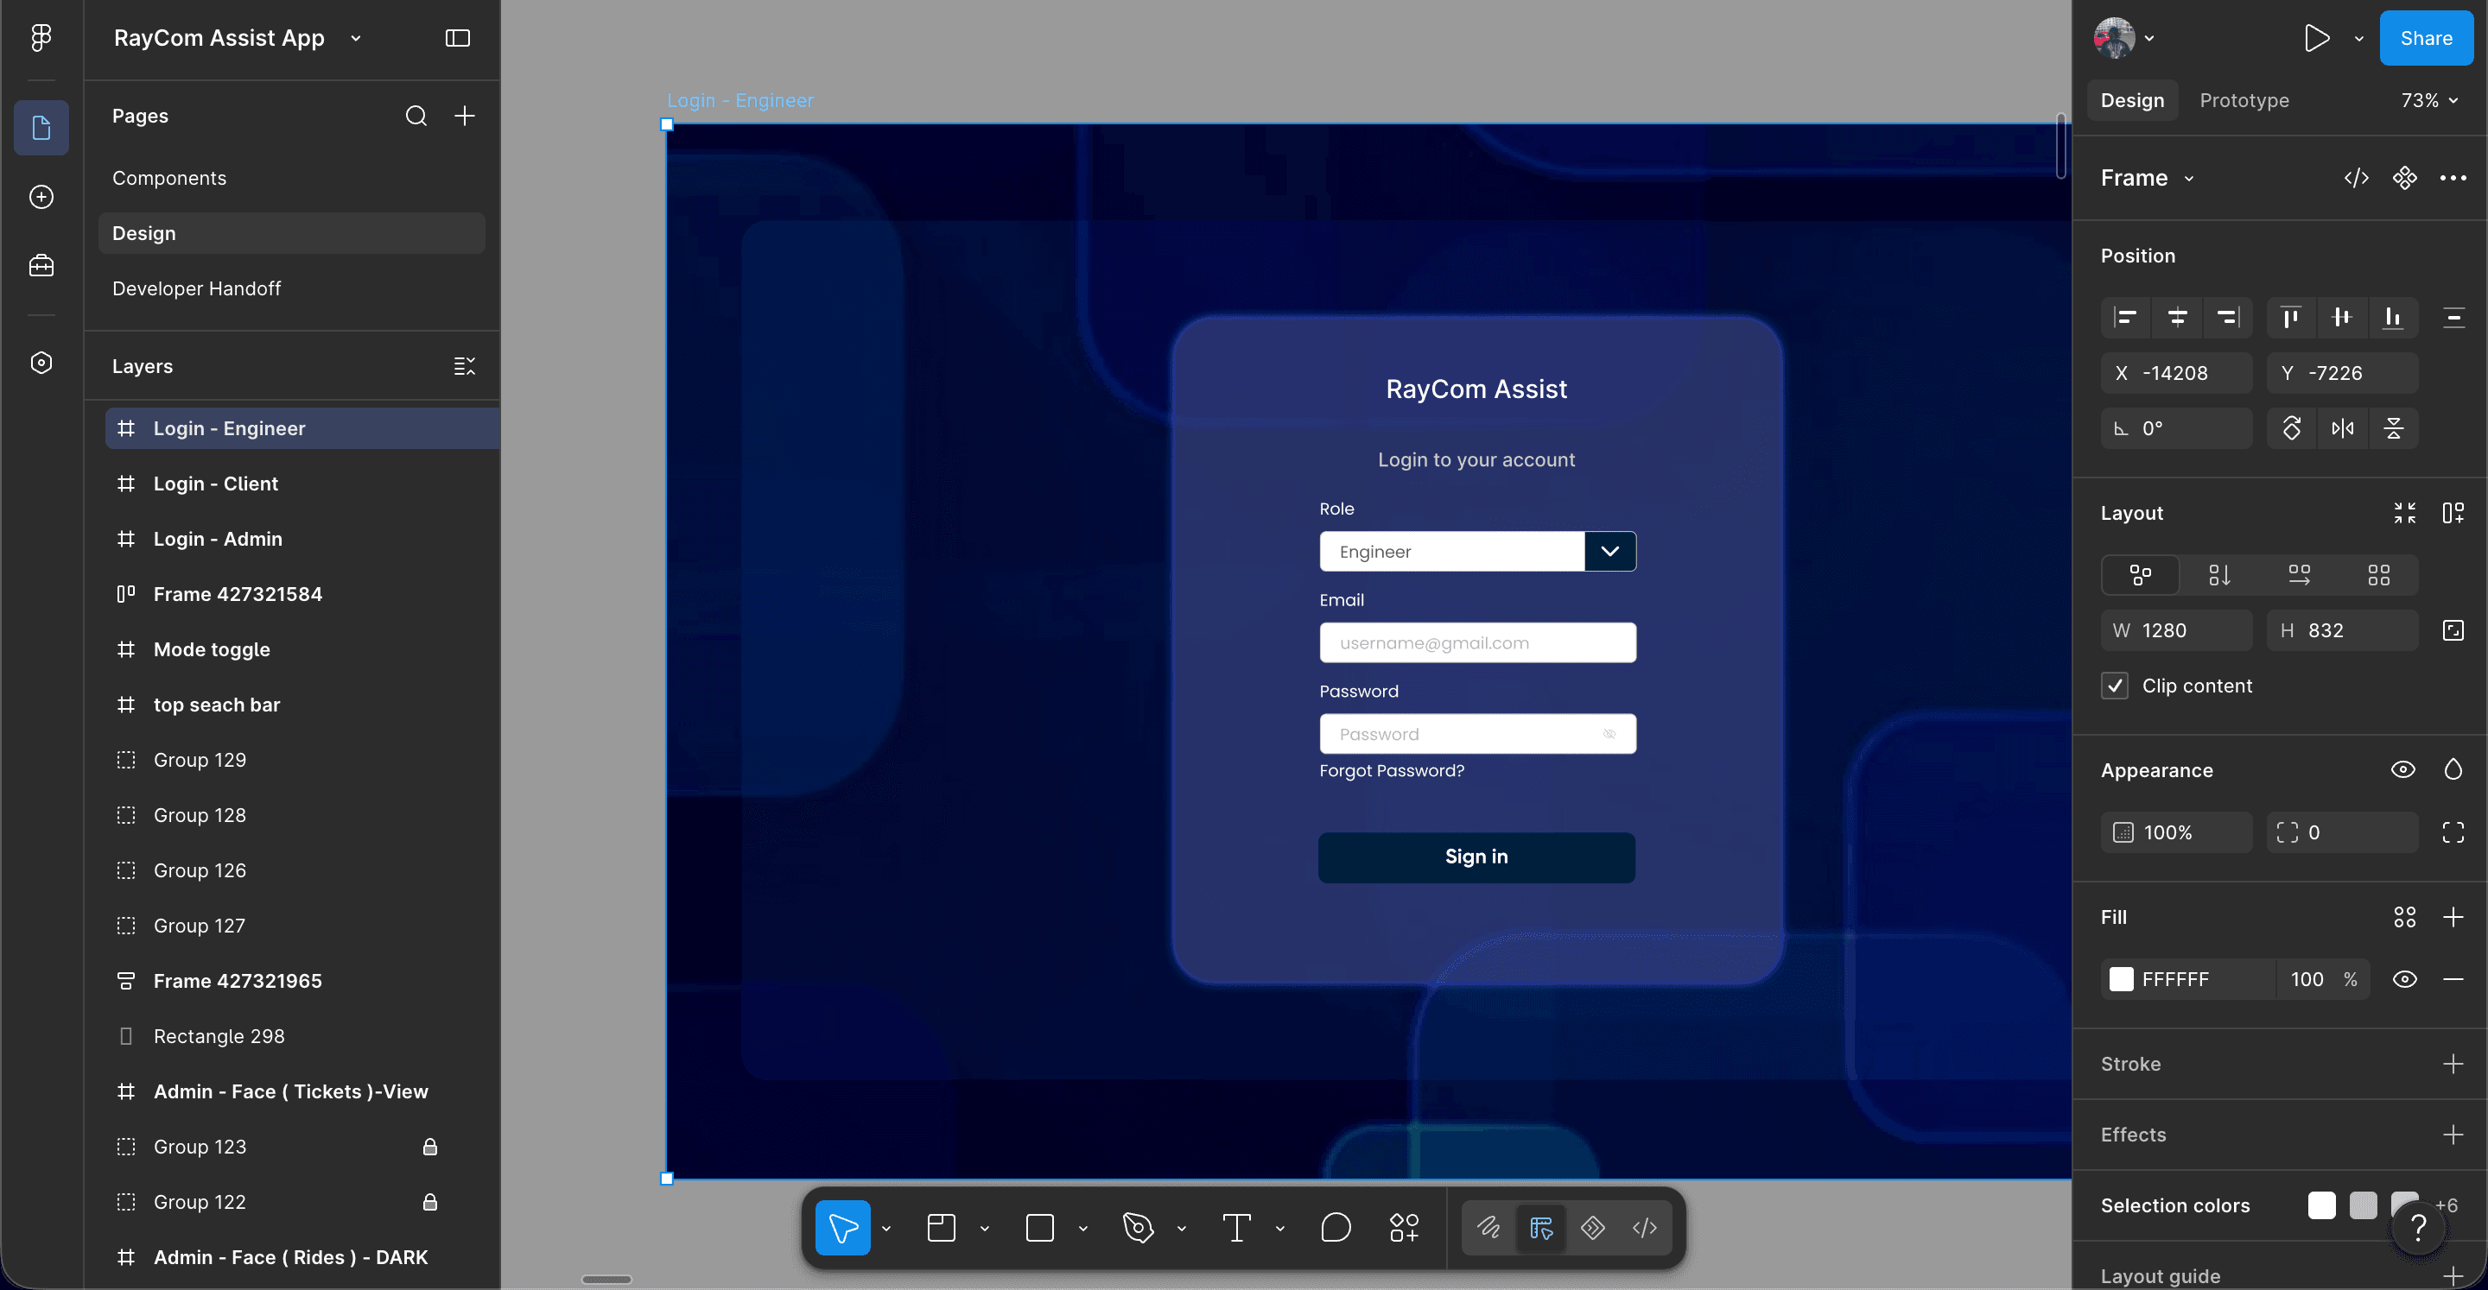This screenshot has height=1290, width=2488.
Task: Click the gray selection color swatch
Action: [2363, 1204]
